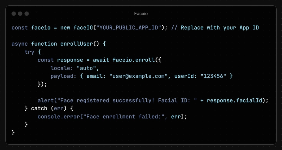Viewport: 282px width, 150px height.
Task: Click the string "YOUR_PUBLIC_APP_ID"
Action: coord(129,28)
